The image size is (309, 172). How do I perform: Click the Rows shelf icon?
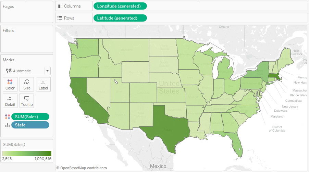coord(60,18)
